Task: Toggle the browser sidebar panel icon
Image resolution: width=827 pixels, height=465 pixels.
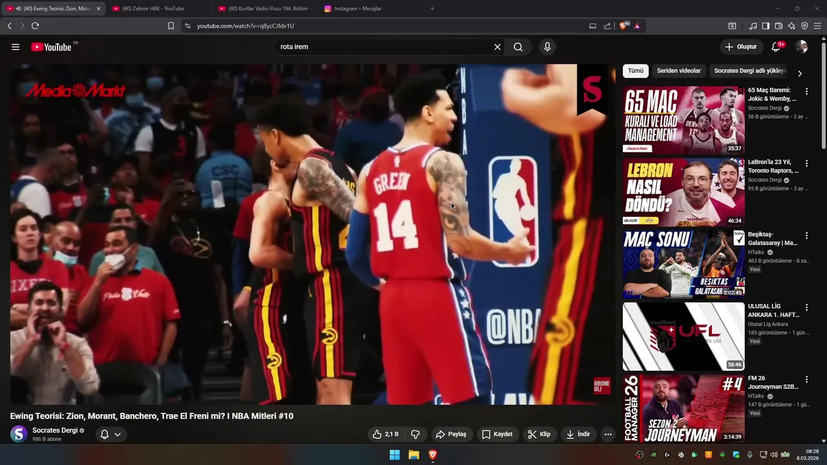Action: point(766,26)
